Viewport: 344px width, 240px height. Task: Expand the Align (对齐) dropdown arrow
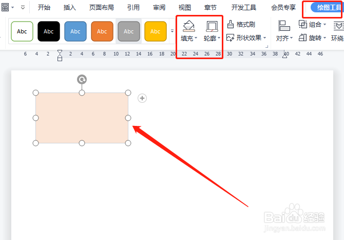291,38
